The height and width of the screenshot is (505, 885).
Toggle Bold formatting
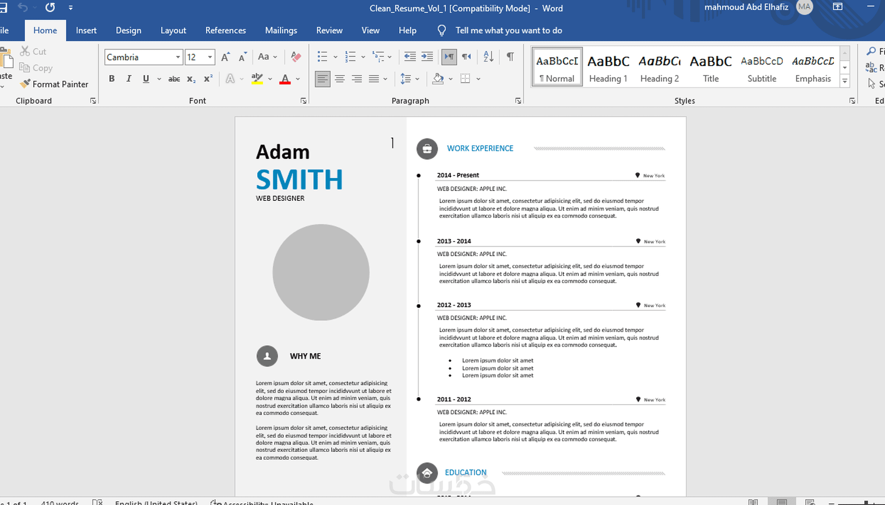point(111,79)
